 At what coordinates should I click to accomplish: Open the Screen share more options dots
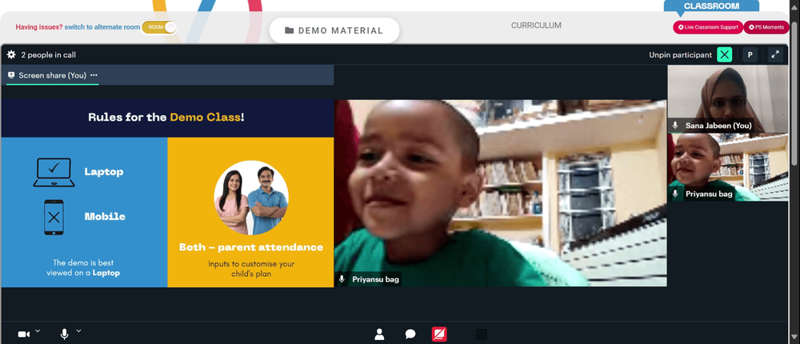pyautogui.click(x=94, y=75)
